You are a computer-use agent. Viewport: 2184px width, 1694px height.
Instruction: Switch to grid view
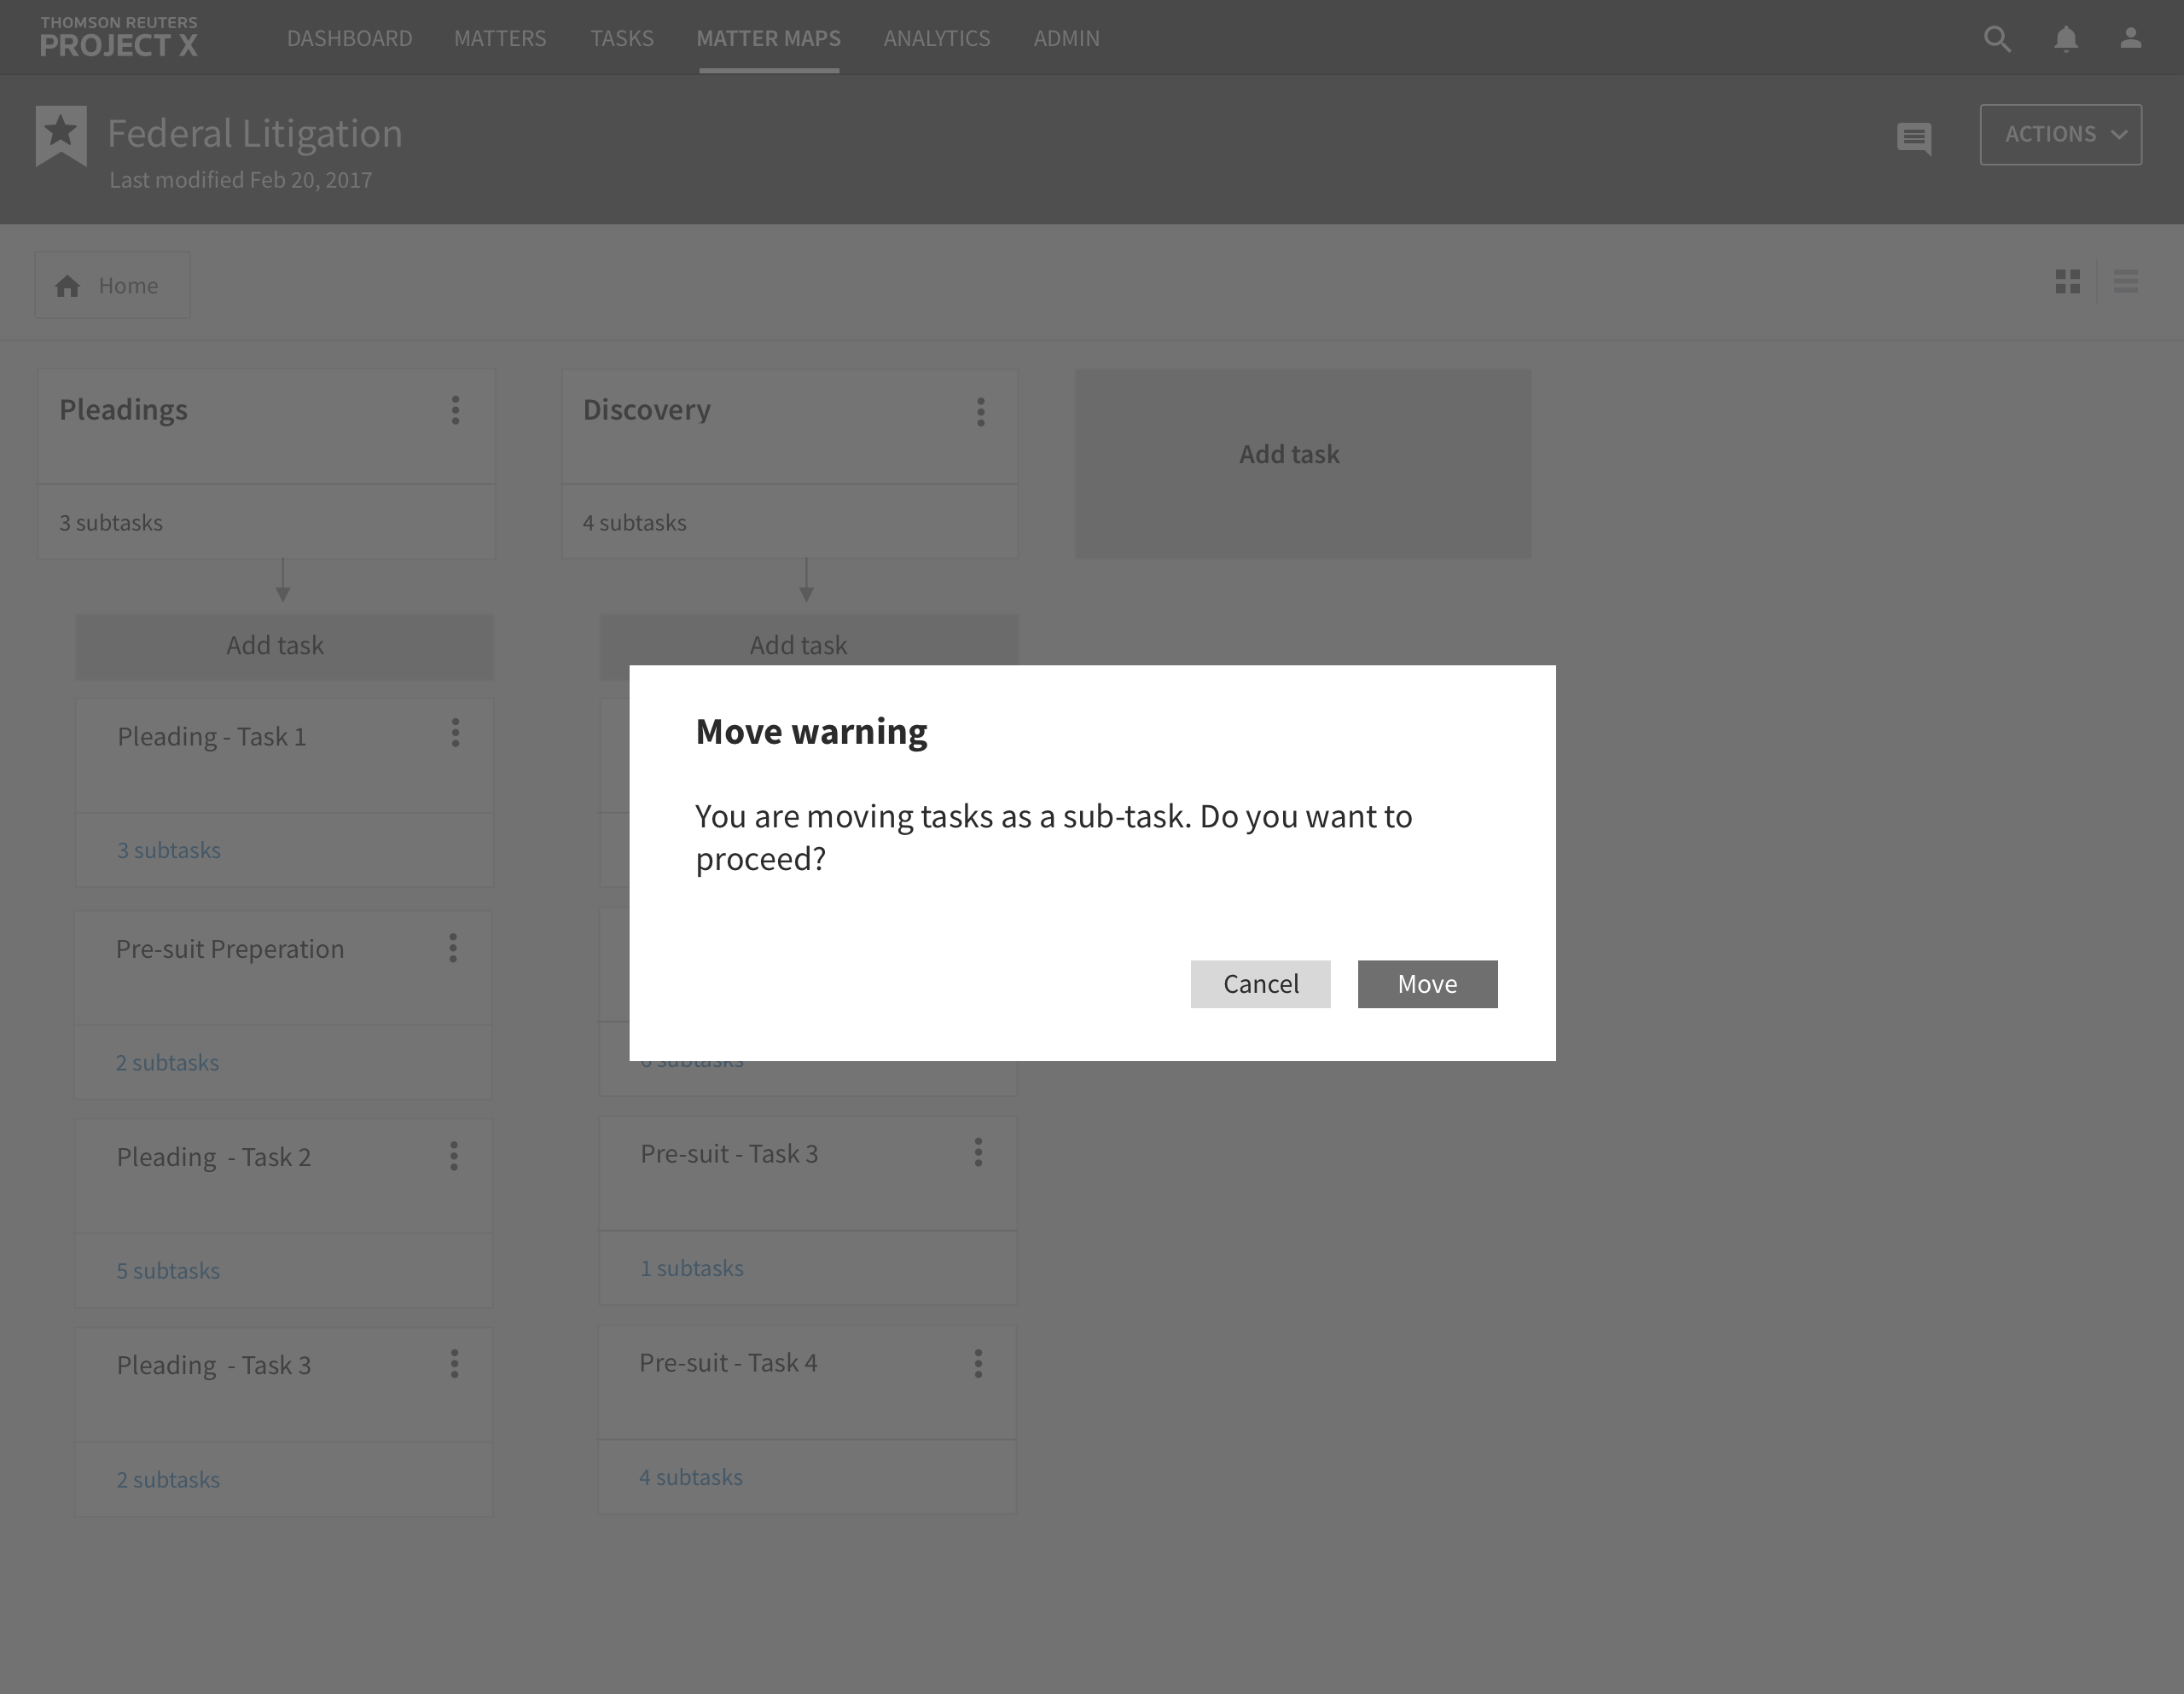(2067, 282)
